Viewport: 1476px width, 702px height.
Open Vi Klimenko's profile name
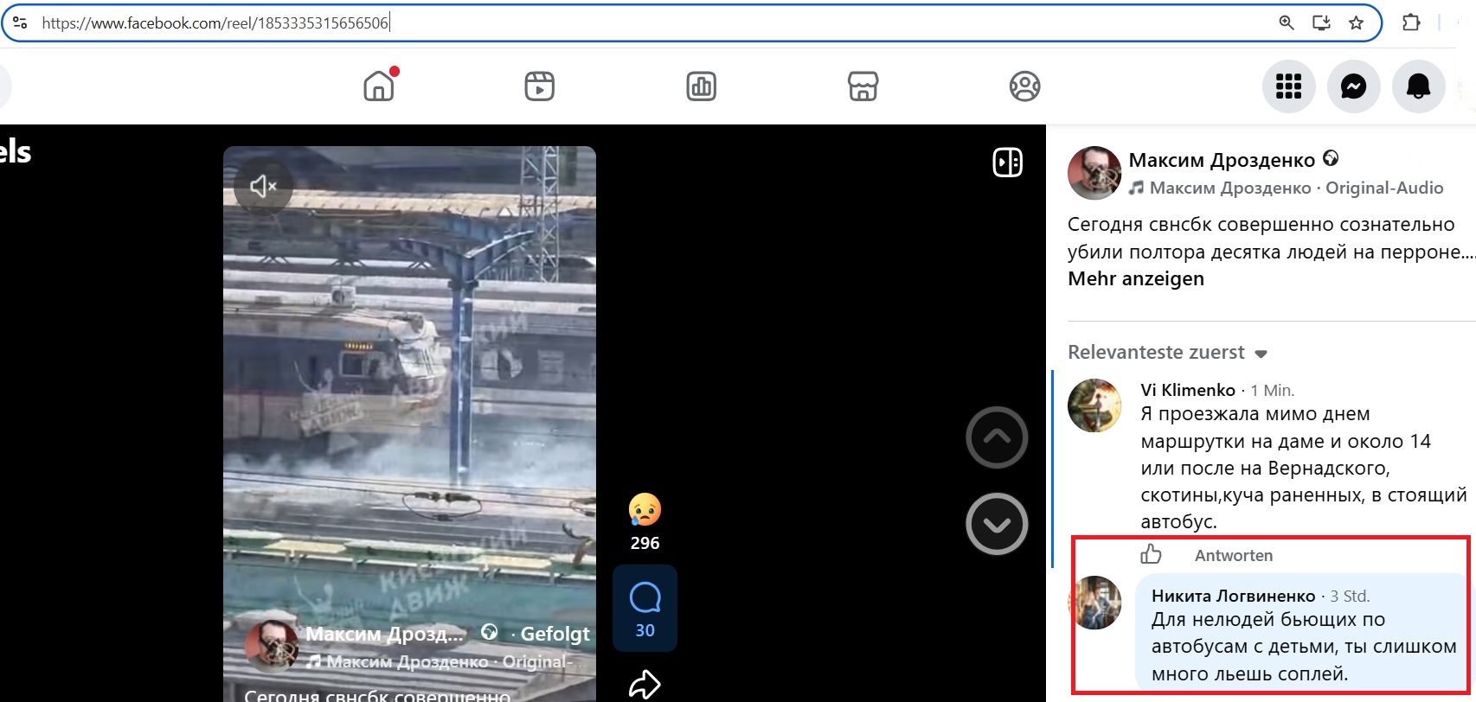click(1188, 390)
